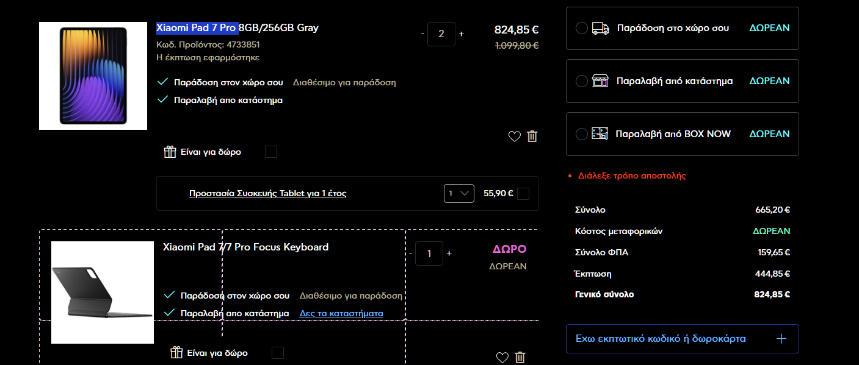Click product code Κωδ. Προϊόντος: 4733851
Screen dimensions: 859x365
coord(208,44)
